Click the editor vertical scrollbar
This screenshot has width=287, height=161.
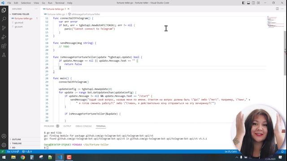point(285,53)
